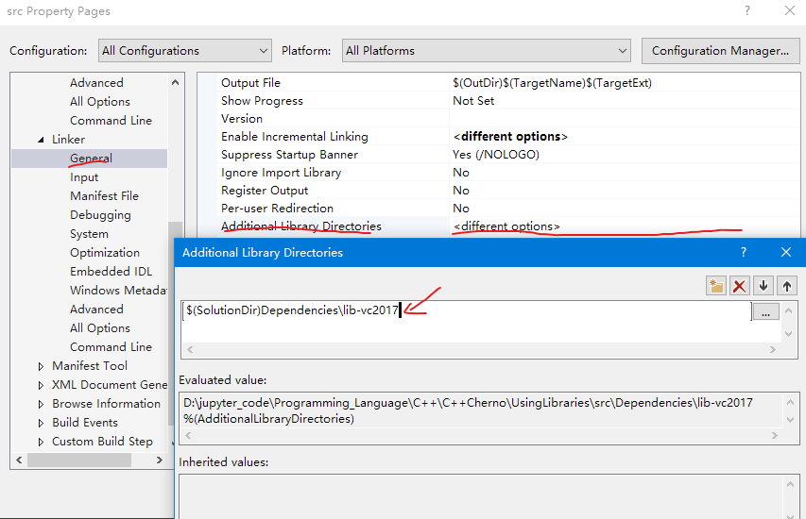Click the $(OutDir)$(TargetName)$(TargetExt) value

552,83
